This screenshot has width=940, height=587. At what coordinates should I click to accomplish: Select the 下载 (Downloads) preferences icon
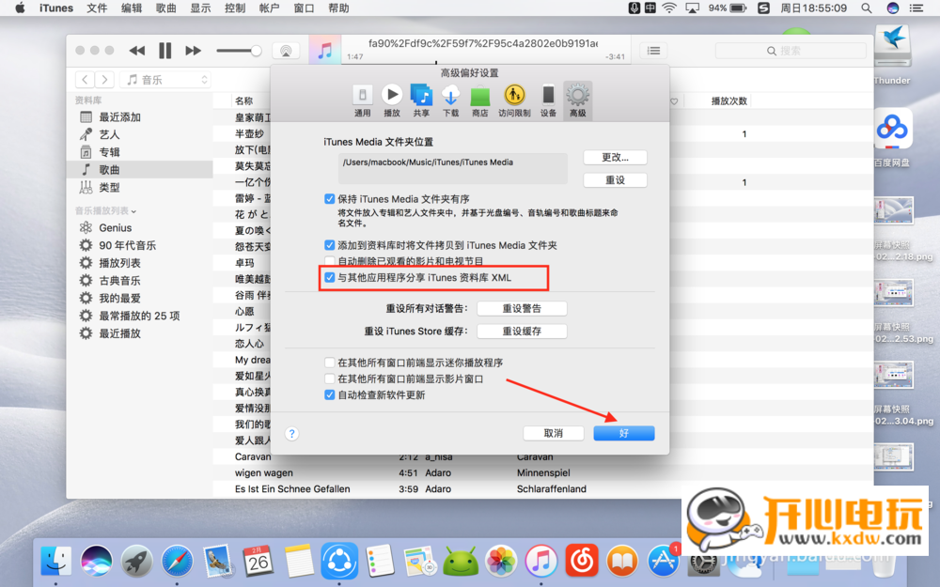[x=450, y=100]
